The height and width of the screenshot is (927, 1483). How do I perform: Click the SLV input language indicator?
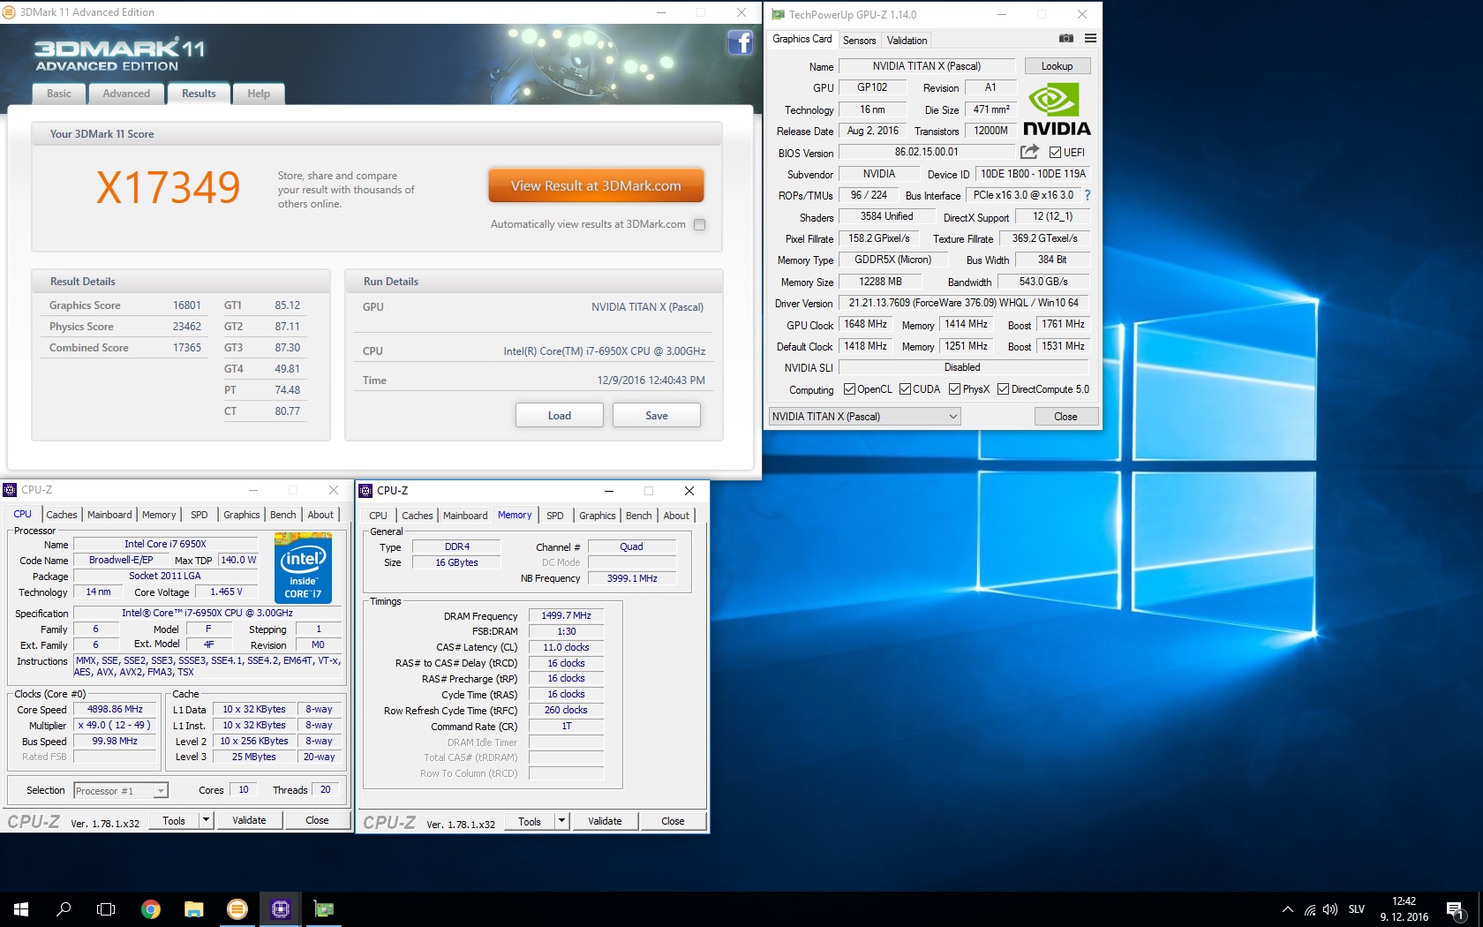pos(1357,909)
